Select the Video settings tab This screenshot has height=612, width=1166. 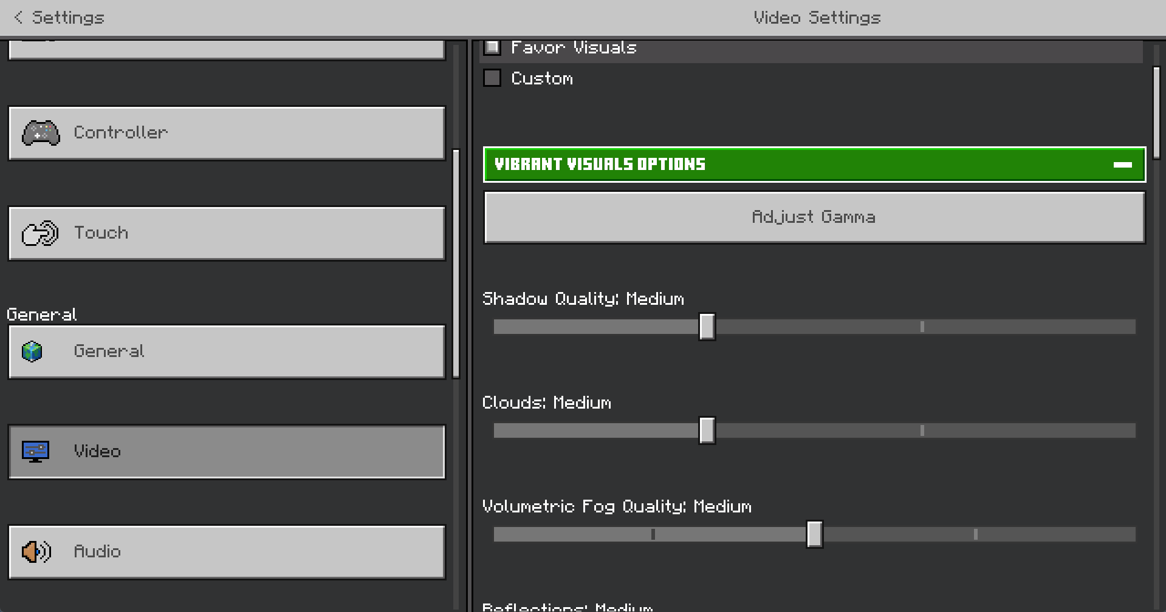[227, 452]
